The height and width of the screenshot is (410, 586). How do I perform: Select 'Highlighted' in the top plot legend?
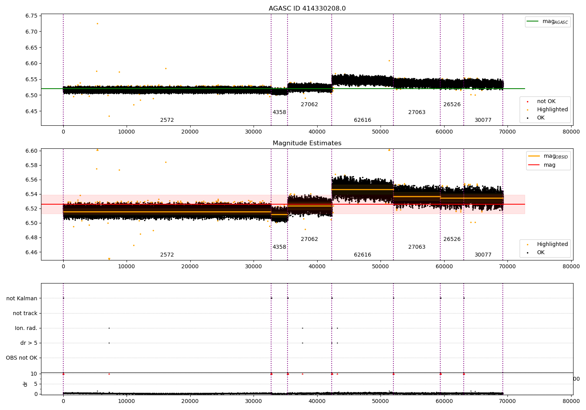click(547, 109)
